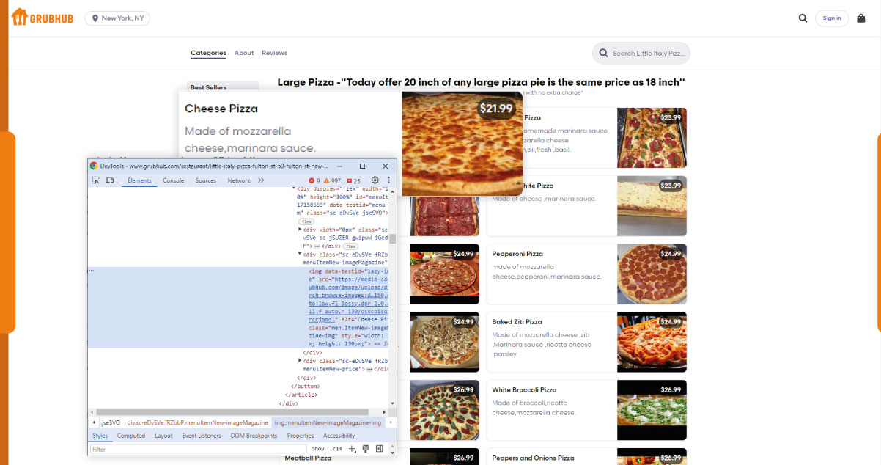This screenshot has height=465, width=881.
Task: Switch to the Console tab
Action: (x=174, y=180)
